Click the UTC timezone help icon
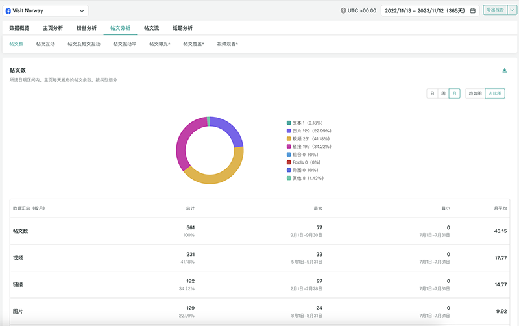519x326 pixels. (x=343, y=11)
